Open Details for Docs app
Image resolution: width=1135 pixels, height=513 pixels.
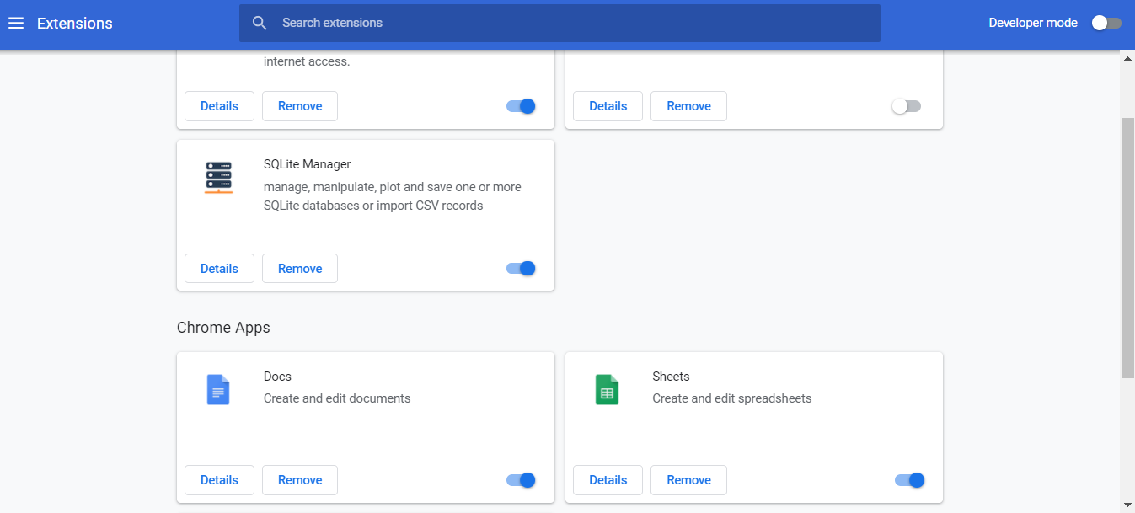point(219,480)
